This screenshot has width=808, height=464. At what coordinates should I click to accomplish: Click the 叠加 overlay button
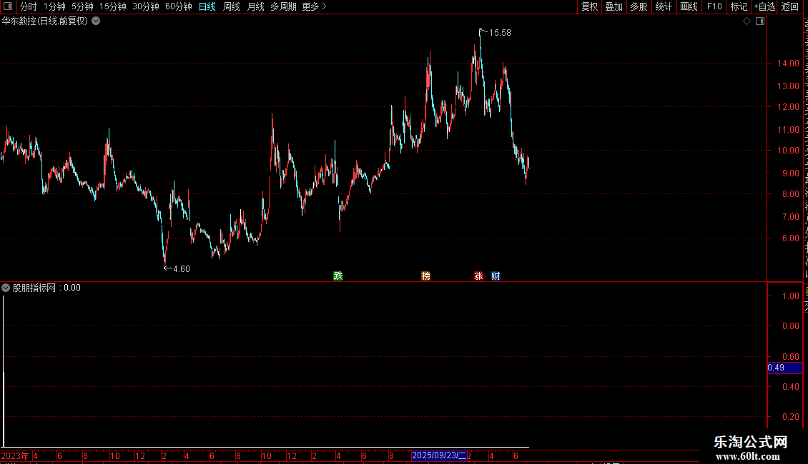(x=614, y=6)
